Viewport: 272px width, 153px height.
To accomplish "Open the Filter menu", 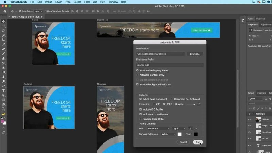I will [87, 2].
